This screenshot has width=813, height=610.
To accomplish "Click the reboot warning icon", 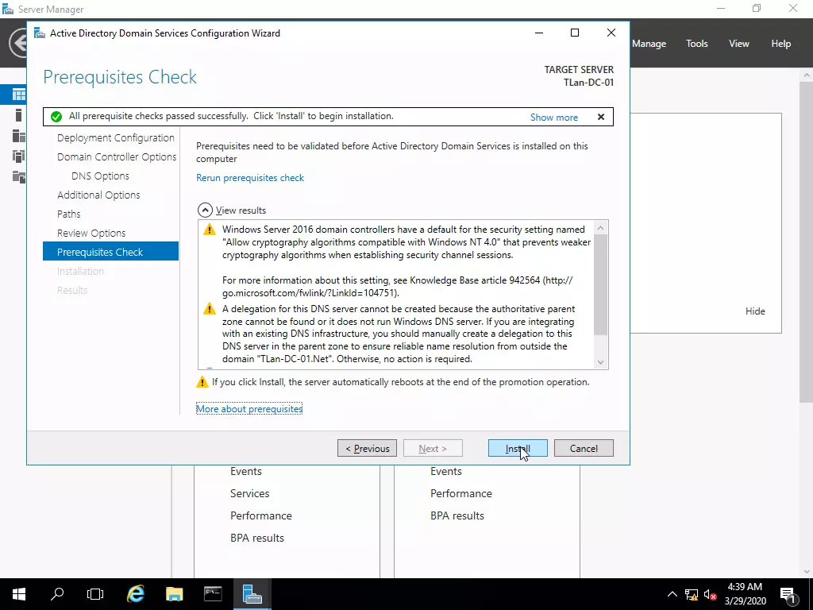I will 202,382.
